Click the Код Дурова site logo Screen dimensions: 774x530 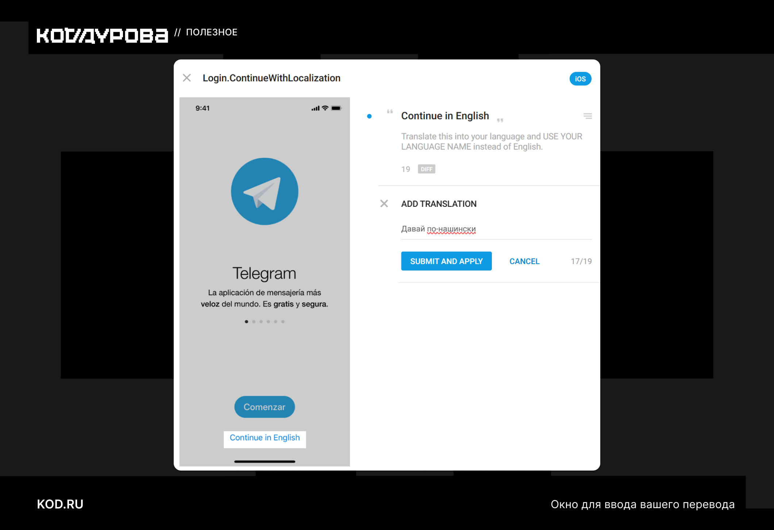102,35
